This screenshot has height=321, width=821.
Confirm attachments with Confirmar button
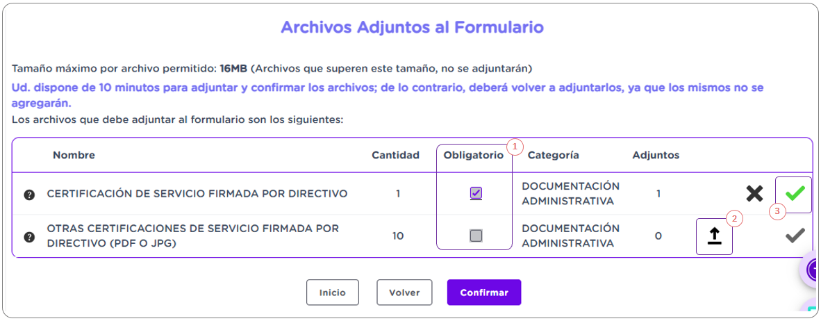(x=484, y=293)
